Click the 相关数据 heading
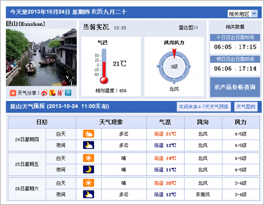Viewport: 264px width, 205px height. 235,27
